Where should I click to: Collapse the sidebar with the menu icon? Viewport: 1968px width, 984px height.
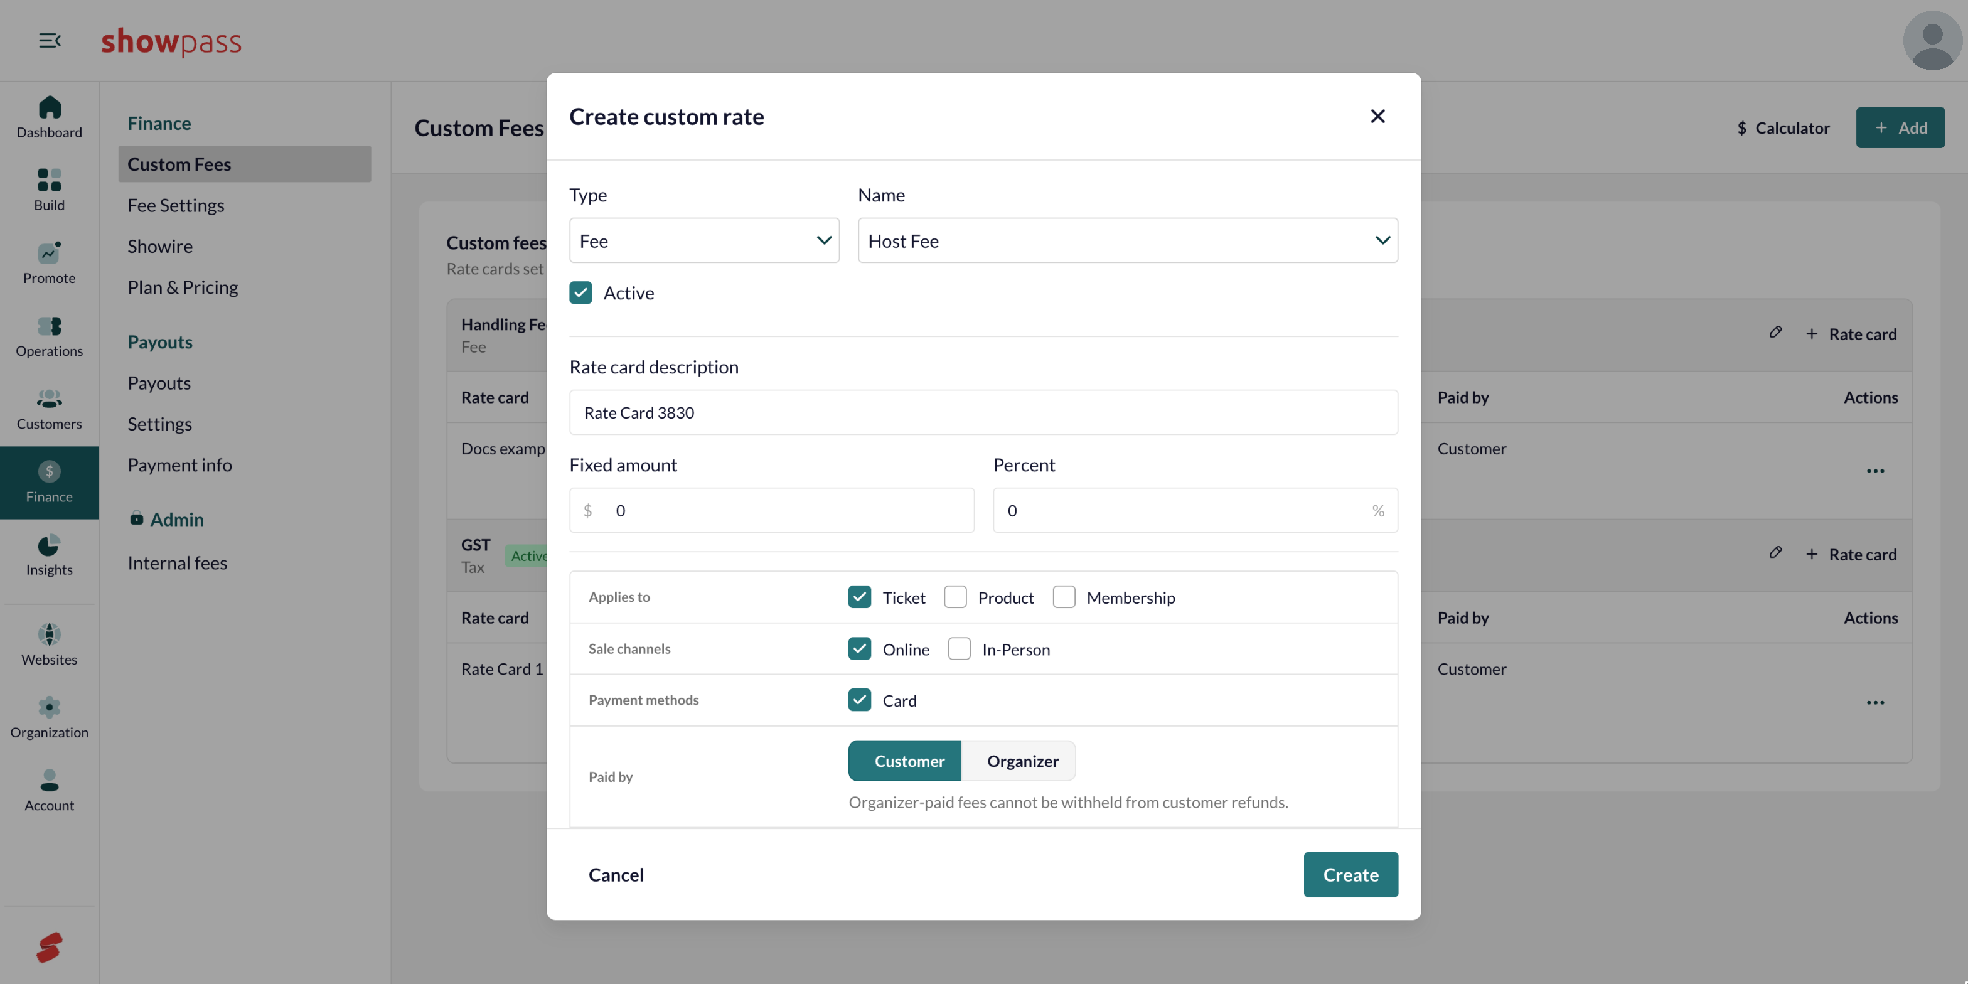point(50,41)
